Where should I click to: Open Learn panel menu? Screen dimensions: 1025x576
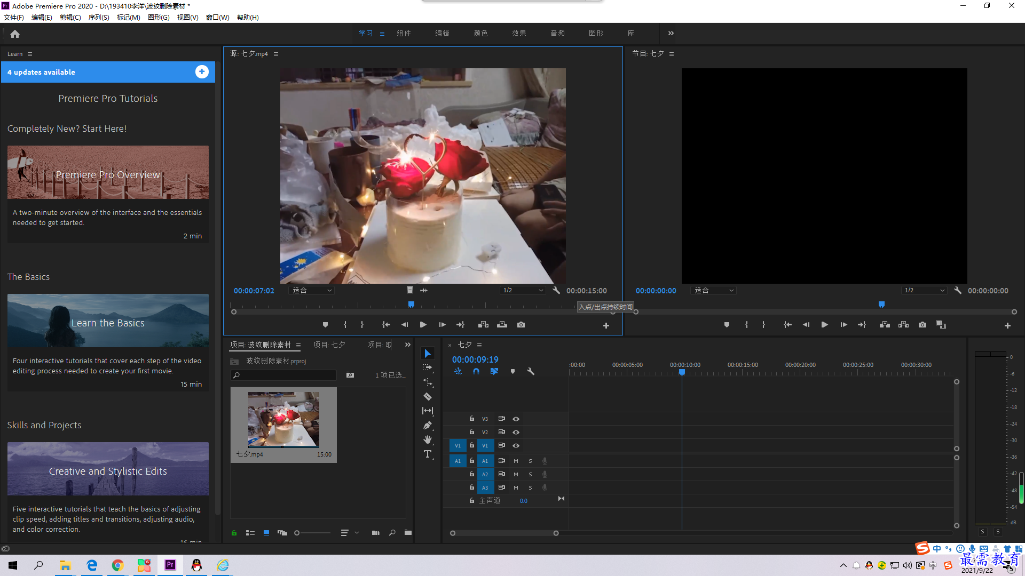click(30, 54)
